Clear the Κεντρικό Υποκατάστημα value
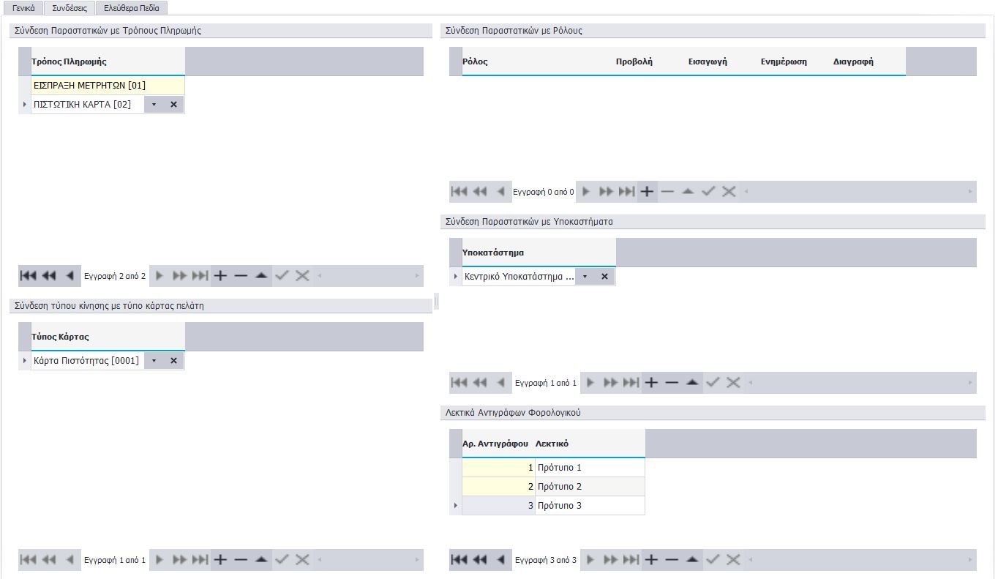998x579 pixels. click(604, 277)
